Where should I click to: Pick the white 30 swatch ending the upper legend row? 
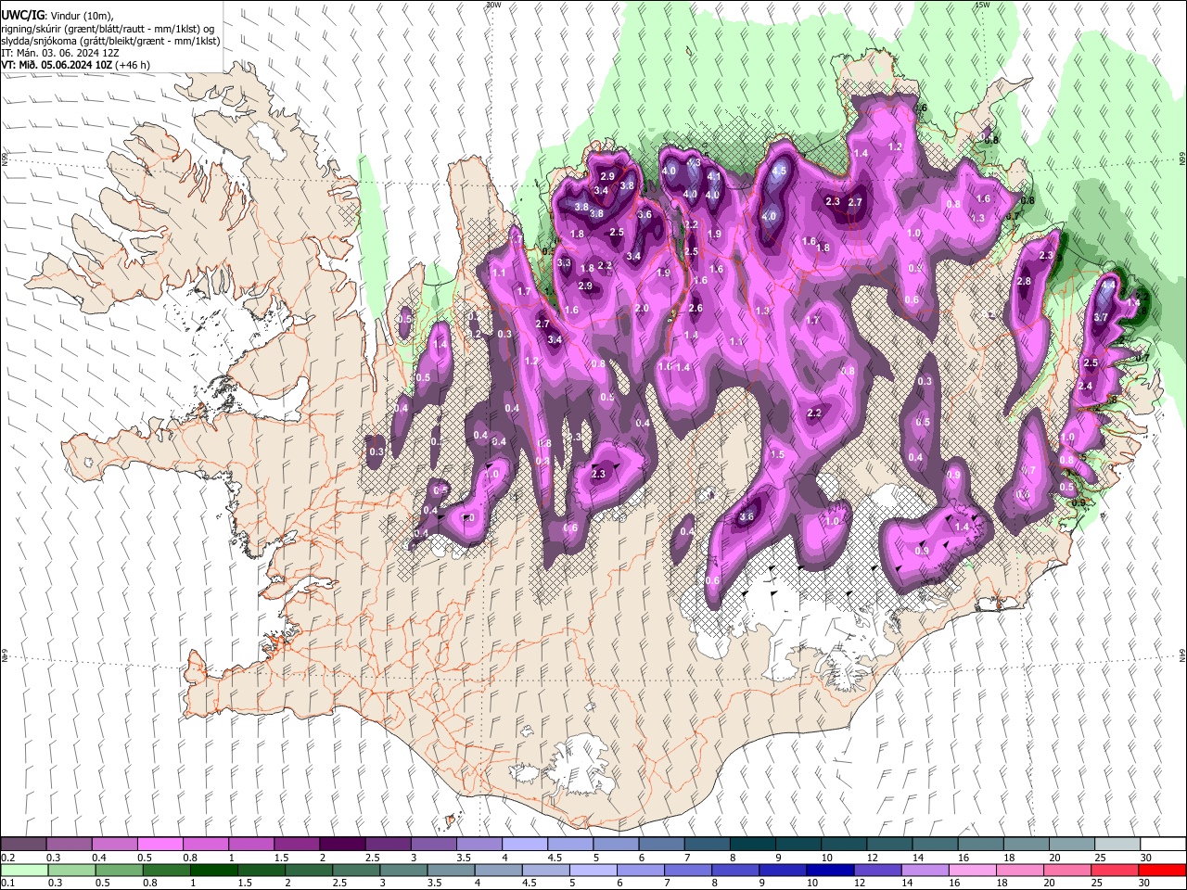[1163, 845]
